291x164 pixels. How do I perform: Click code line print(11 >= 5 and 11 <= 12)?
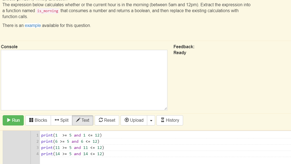(x=72, y=148)
